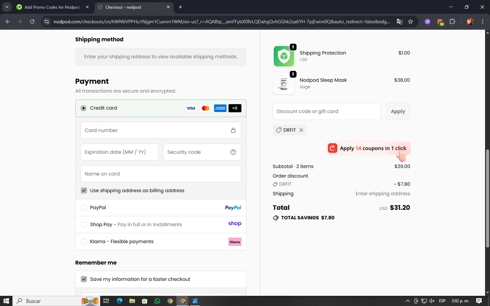Click the lock icon in Card number field

233,130
